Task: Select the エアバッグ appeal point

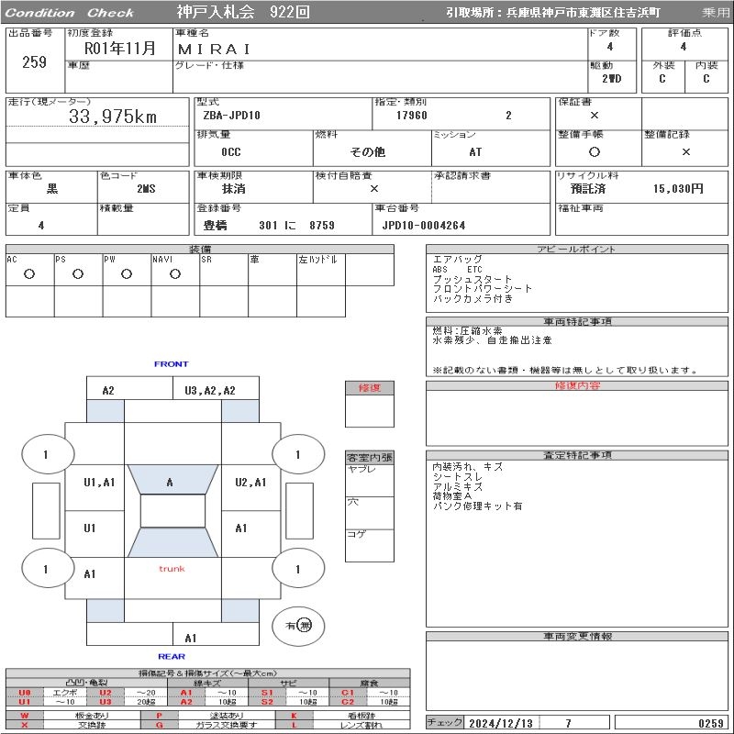Action: (x=457, y=259)
